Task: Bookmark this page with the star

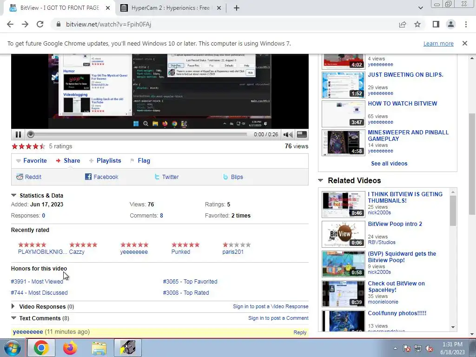Action: [417, 24]
